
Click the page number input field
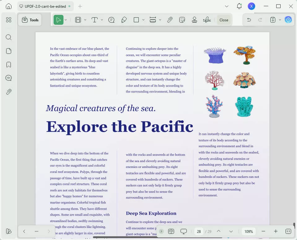click(x=199, y=231)
